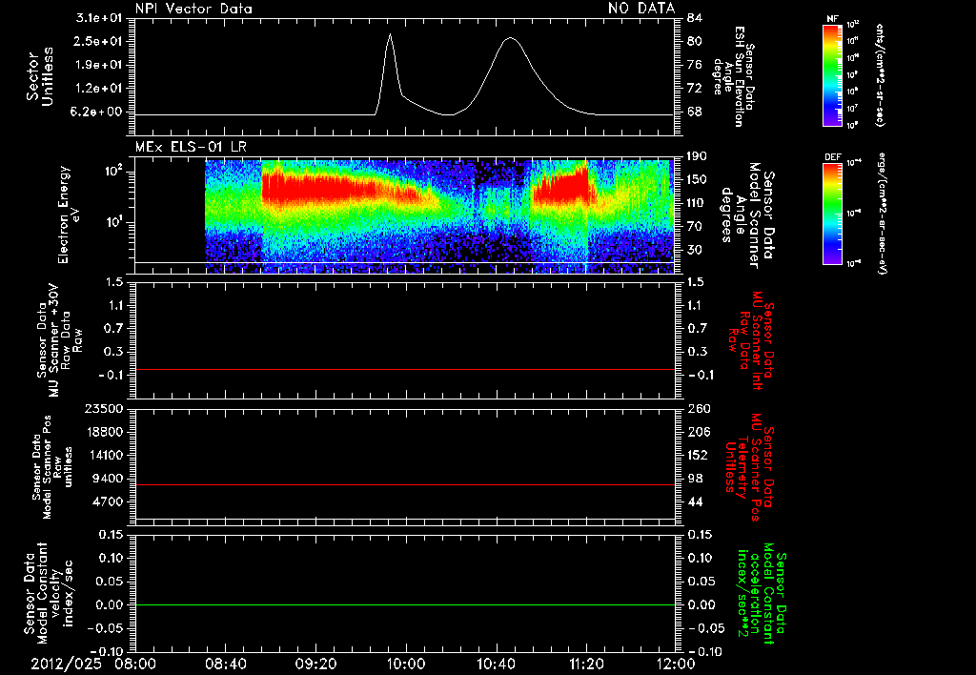Click the '76' sun elevation tick
976x675 pixels.
click(695, 65)
